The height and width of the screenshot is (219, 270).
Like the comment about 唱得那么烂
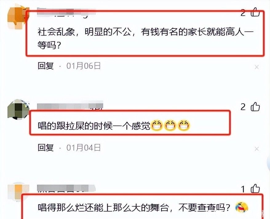click(x=255, y=189)
